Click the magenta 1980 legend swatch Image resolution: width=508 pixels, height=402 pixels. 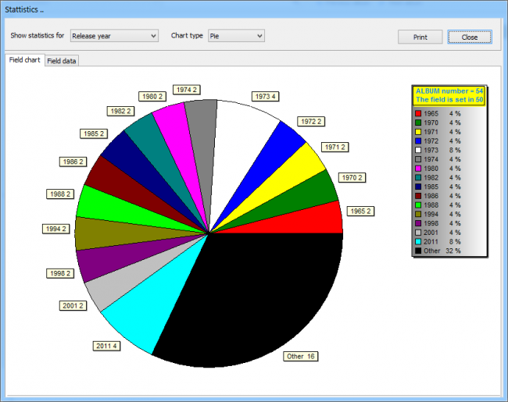[x=418, y=169]
